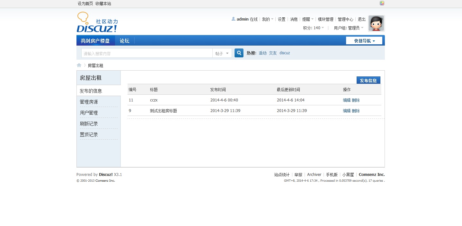The width and height of the screenshot is (462, 226).
Task: Click in the search input field
Action: 147,53
